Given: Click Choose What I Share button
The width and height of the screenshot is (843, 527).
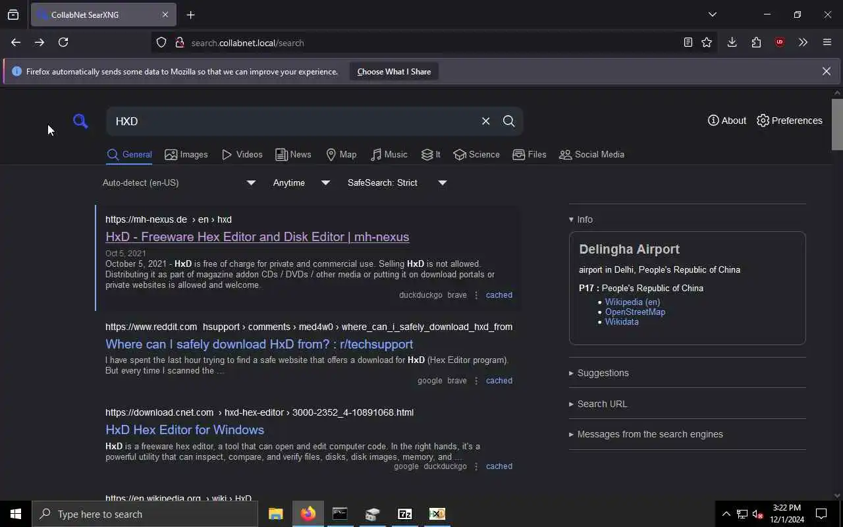Looking at the screenshot, I should pyautogui.click(x=394, y=72).
